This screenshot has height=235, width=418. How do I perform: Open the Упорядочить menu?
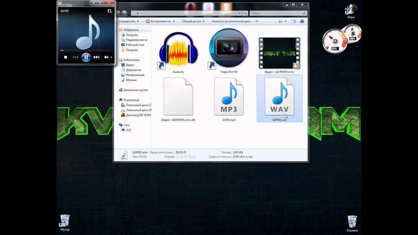(128, 21)
